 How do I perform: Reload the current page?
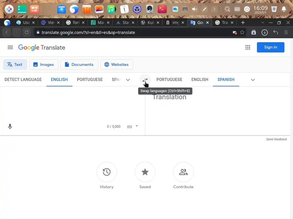tap(27, 32)
